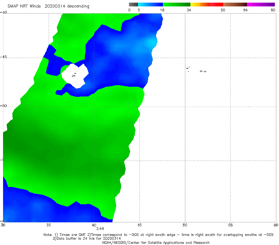Click the white masked island area in the swath
Image resolution: width=279 pixels, height=245 pixels.
[75, 76]
